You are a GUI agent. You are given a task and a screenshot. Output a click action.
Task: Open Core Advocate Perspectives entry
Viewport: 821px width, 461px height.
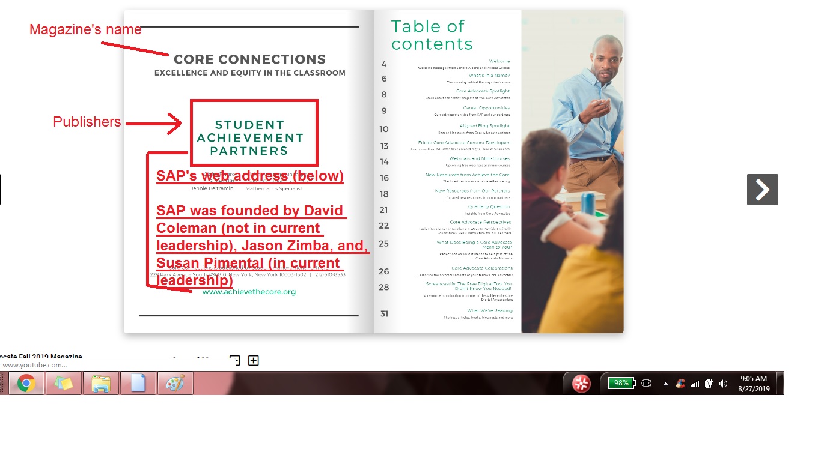480,222
